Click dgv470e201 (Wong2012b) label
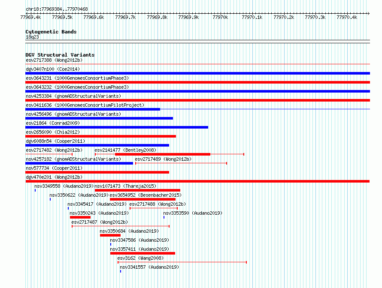 pos(54,177)
